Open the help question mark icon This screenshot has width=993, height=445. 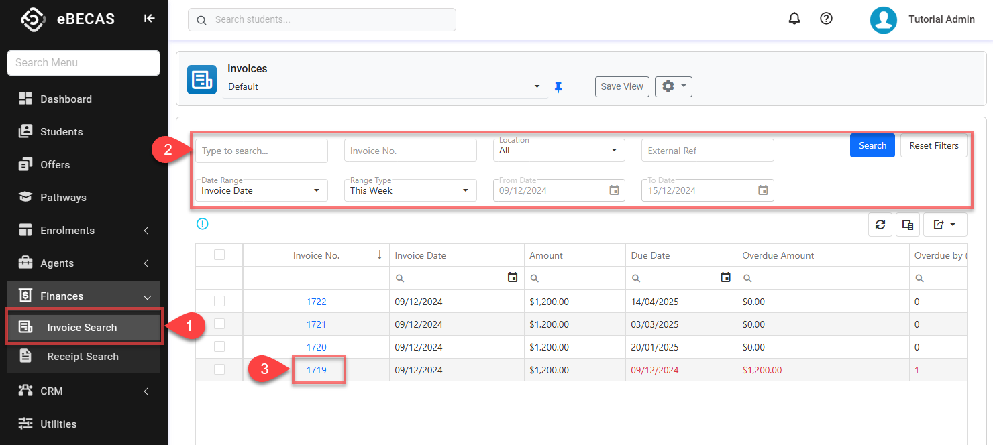(x=826, y=19)
